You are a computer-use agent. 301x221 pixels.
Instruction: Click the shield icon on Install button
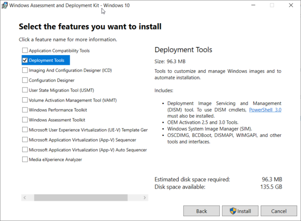tap(233, 211)
